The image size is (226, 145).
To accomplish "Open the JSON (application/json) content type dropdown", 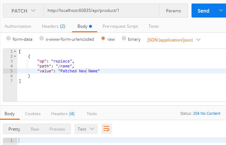I will pos(174,40).
